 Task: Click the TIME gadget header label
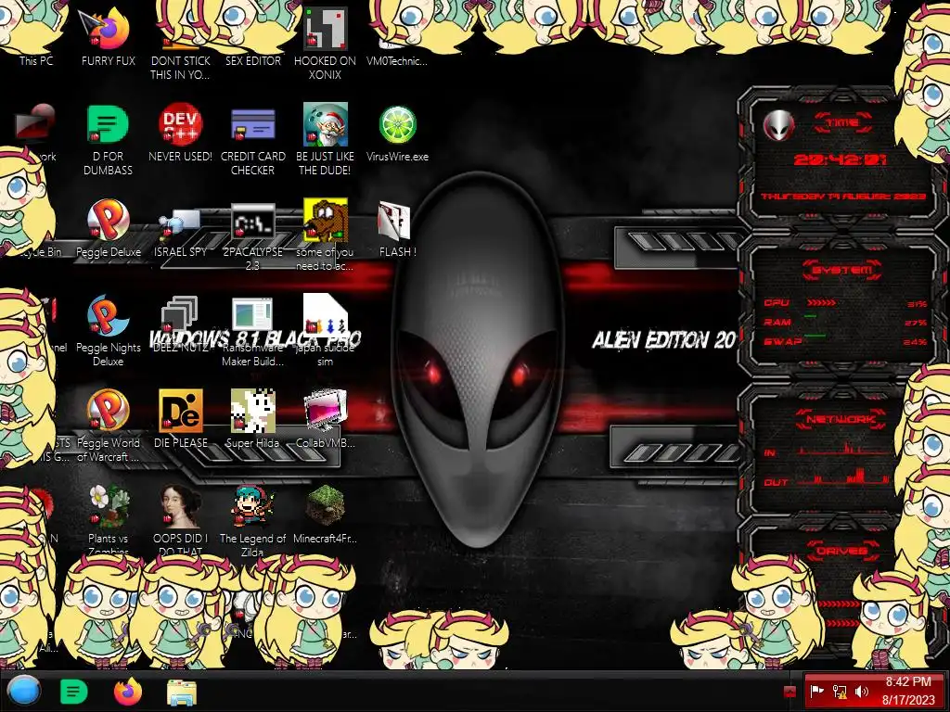coord(842,122)
